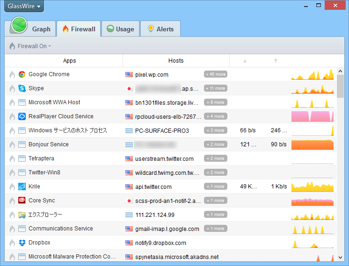Switch to the Usage tab
Viewport: 349px width, 266px height.
(x=120, y=29)
